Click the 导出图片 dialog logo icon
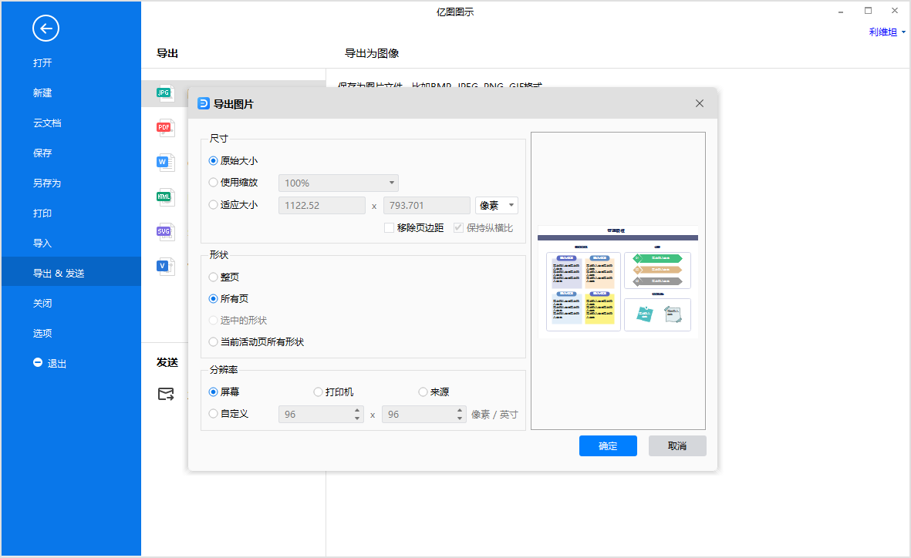This screenshot has width=911, height=558. point(204,103)
